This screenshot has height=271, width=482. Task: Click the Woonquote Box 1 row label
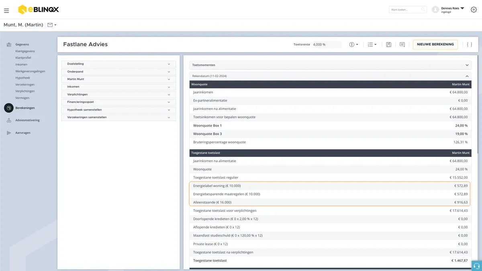point(207,126)
